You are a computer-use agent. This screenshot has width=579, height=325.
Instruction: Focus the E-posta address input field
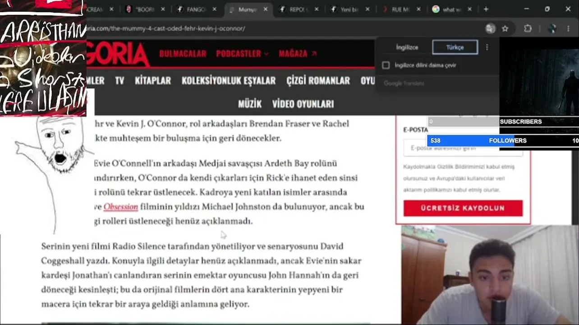point(463,149)
